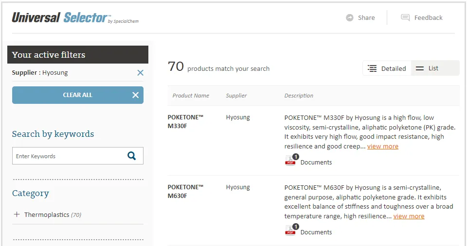Open the POKETONE M630F product name

pos(185,192)
